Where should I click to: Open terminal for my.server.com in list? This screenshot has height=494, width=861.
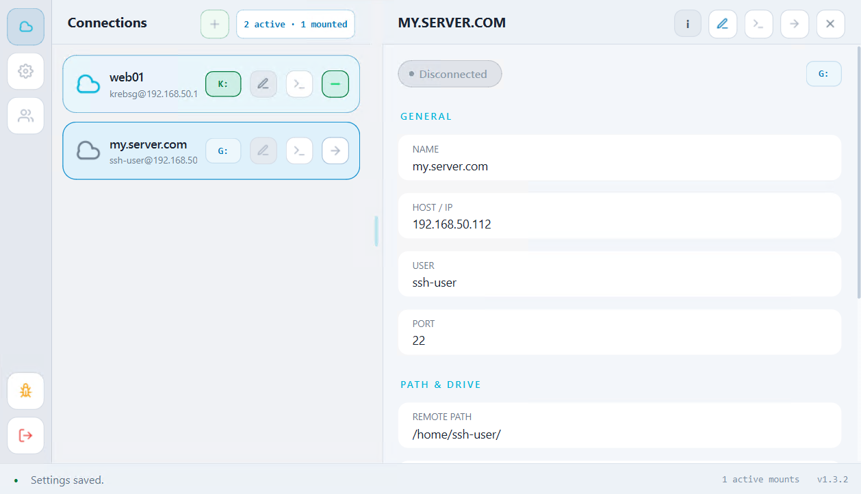pos(299,151)
